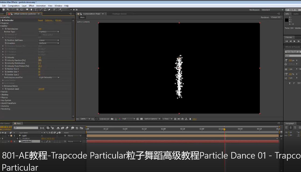Viewport: 301px width, 172px height.
Task: Toggle the Effect Controls panel lock
Action: pyautogui.click(x=12, y=14)
